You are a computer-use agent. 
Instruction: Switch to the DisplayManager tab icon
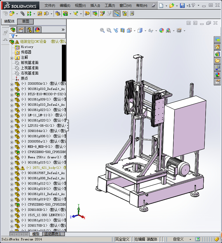click(37, 30)
